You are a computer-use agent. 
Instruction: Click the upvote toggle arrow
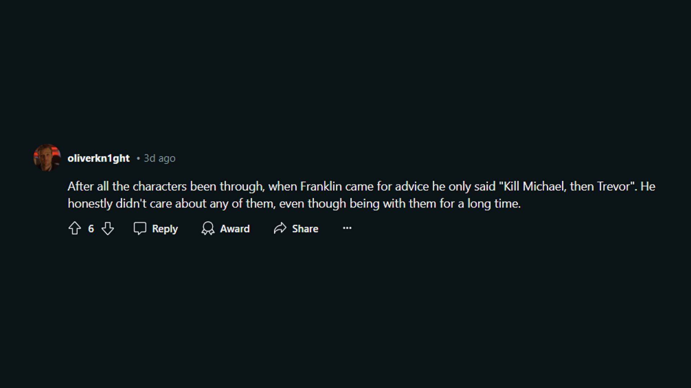click(x=74, y=228)
